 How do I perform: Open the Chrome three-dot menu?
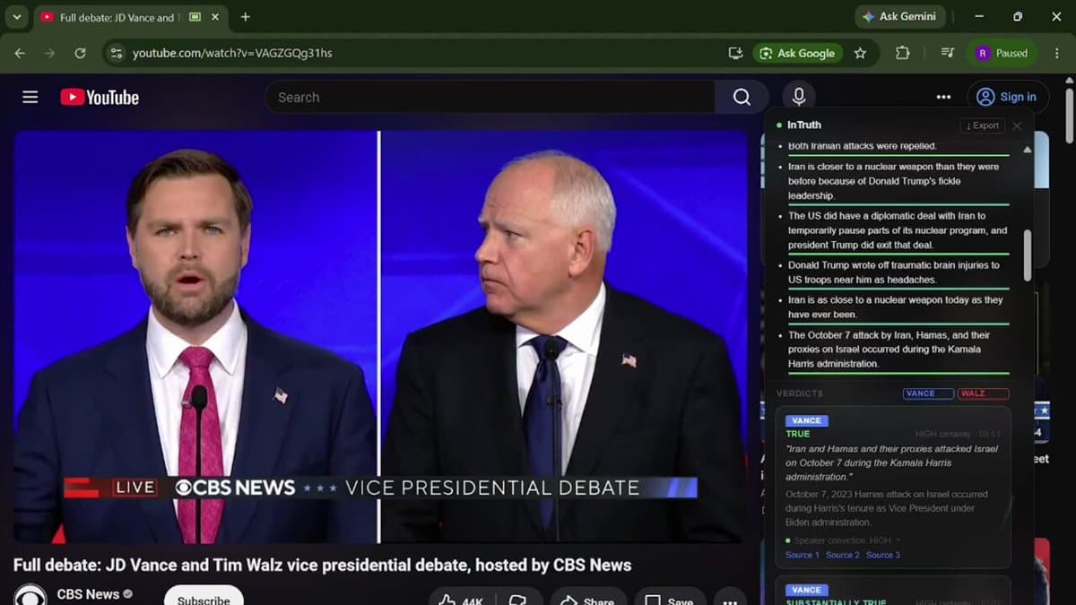tap(1056, 53)
